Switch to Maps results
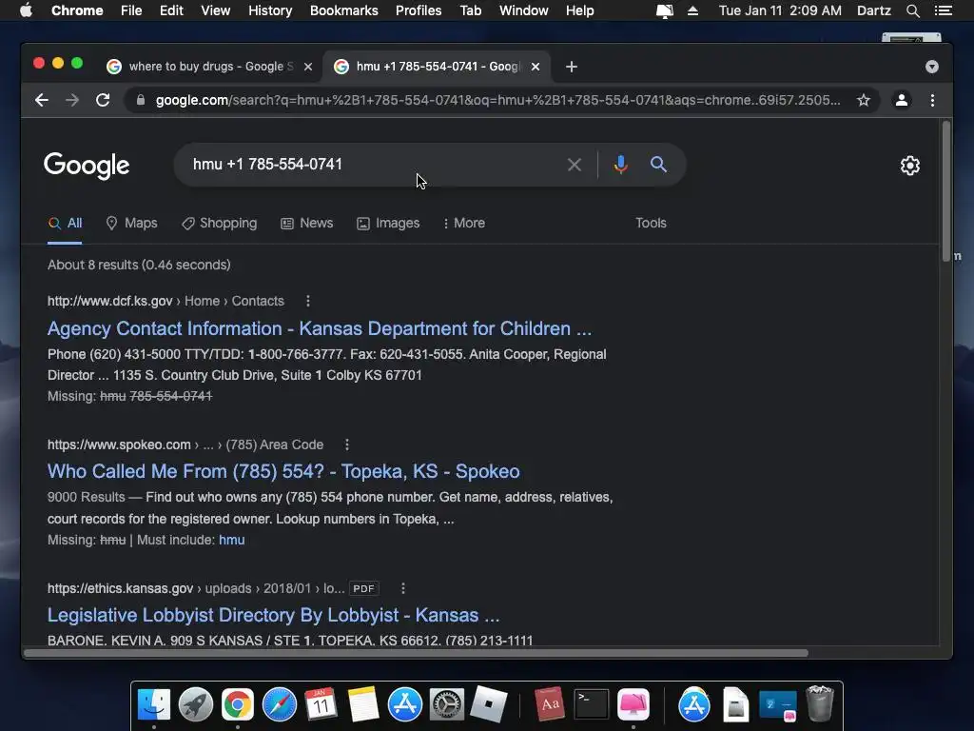 pos(131,223)
